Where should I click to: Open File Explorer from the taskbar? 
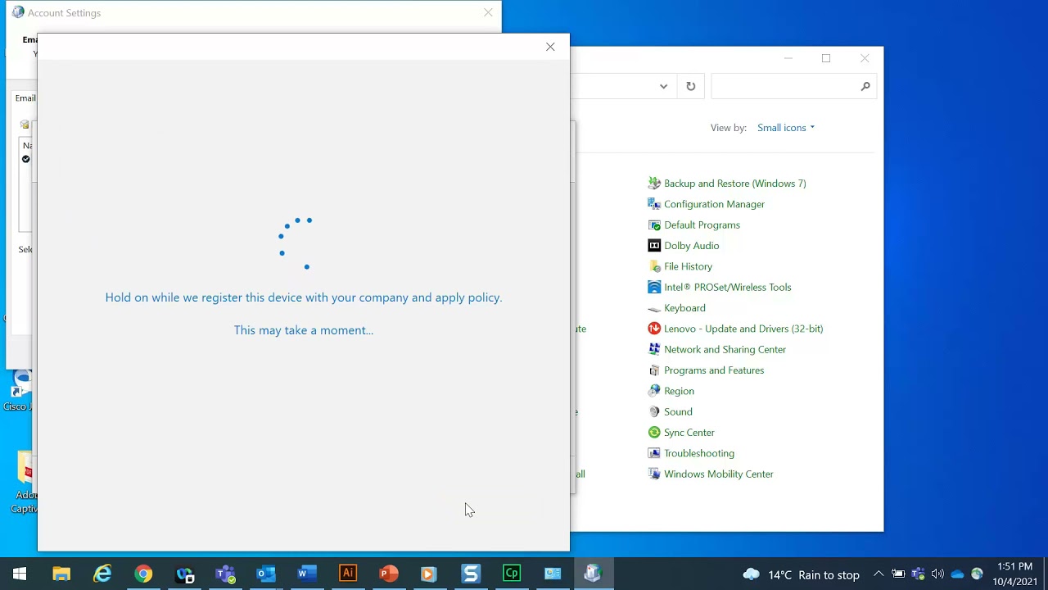tap(61, 574)
